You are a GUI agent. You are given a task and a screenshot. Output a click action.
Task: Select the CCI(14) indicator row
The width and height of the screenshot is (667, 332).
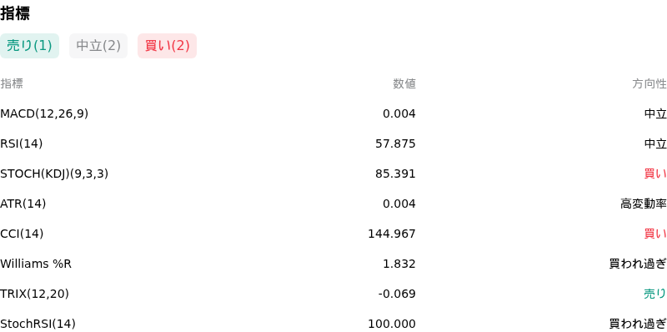(333, 234)
